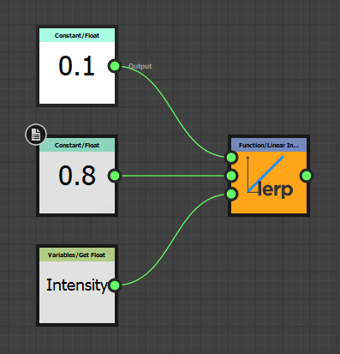This screenshot has height=354, width=340.
Task: Click the Function/Linear In... node header
Action: (x=269, y=145)
